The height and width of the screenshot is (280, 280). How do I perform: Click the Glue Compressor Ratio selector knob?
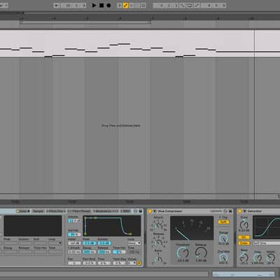click(158, 259)
